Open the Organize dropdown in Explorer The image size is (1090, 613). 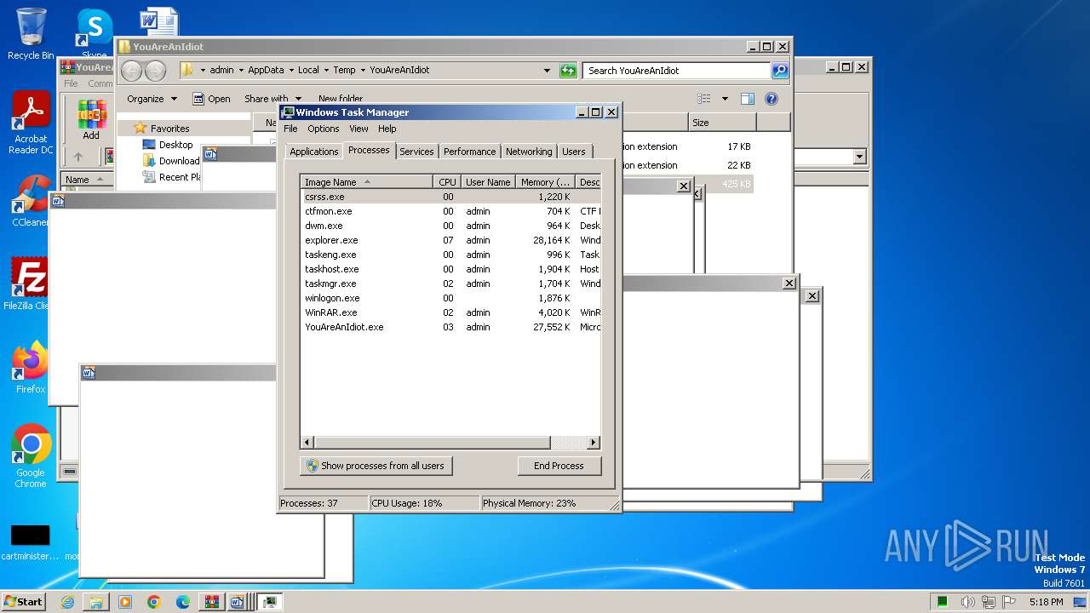(152, 99)
